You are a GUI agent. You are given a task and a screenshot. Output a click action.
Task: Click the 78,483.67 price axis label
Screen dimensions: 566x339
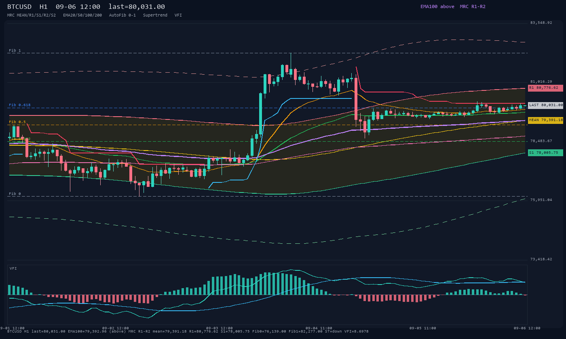(x=541, y=141)
